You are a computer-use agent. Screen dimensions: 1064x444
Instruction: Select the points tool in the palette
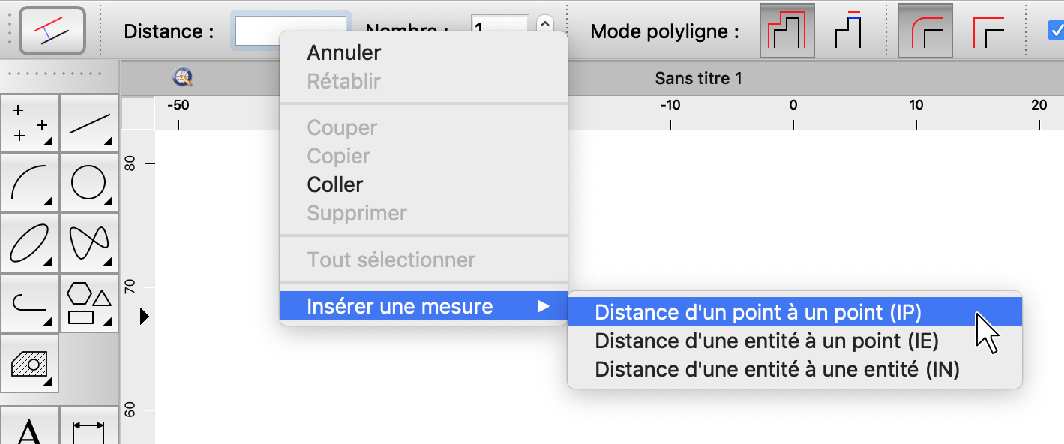pos(30,123)
